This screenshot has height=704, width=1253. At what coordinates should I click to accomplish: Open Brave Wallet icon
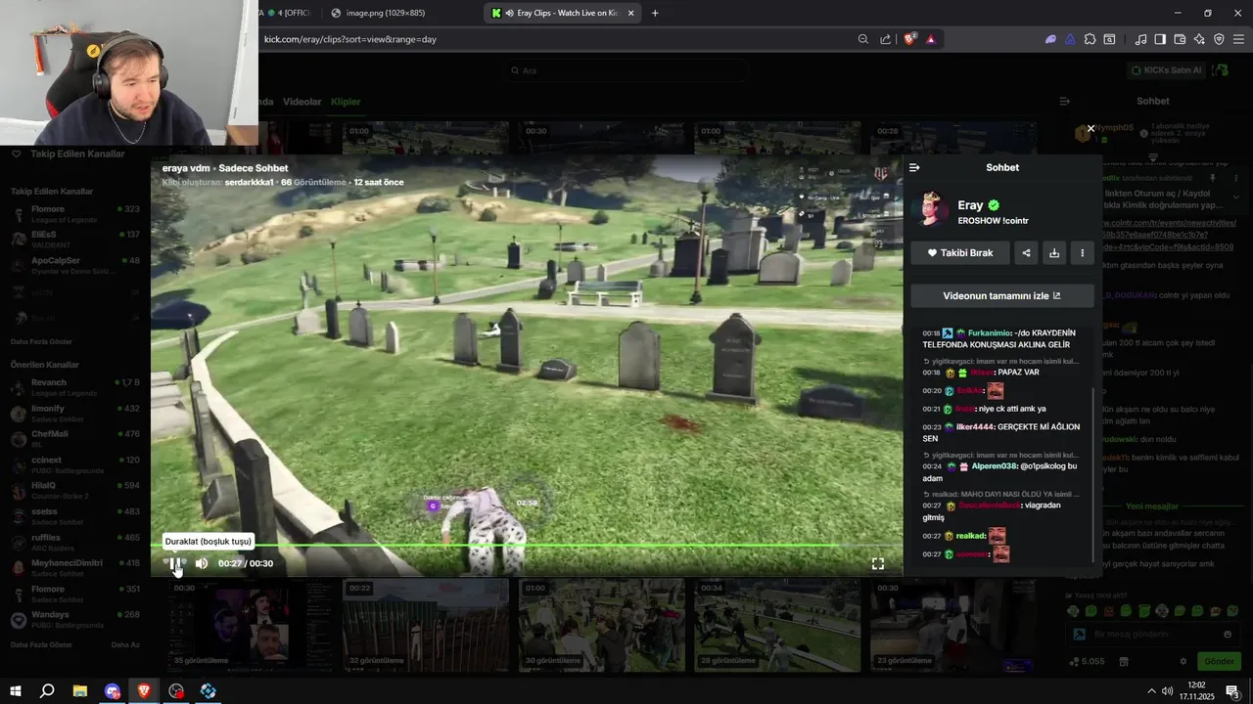tap(1180, 40)
